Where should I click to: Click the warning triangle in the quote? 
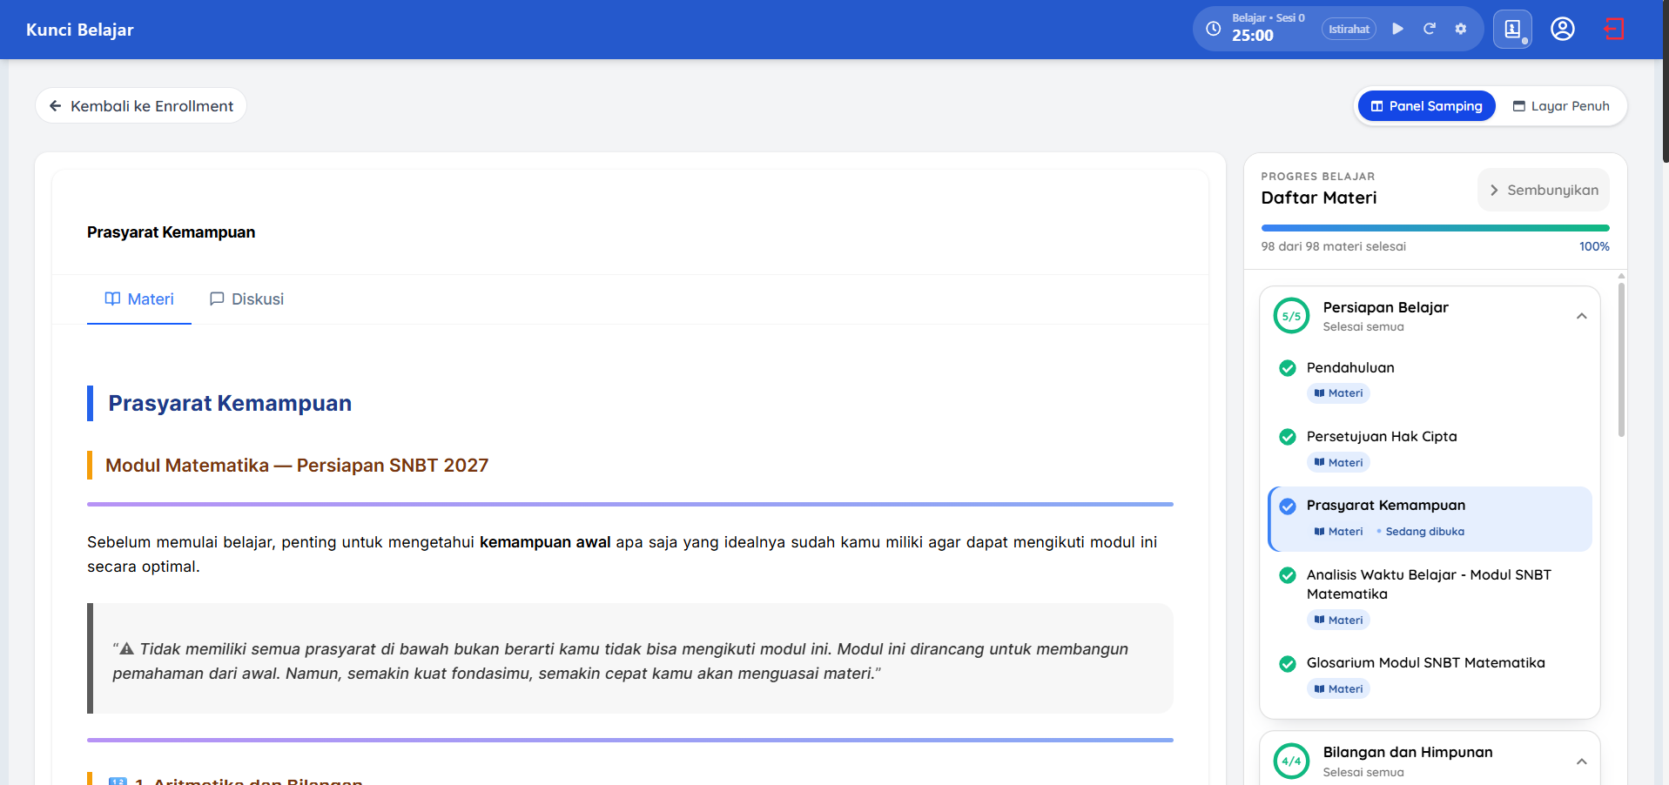[x=126, y=648]
